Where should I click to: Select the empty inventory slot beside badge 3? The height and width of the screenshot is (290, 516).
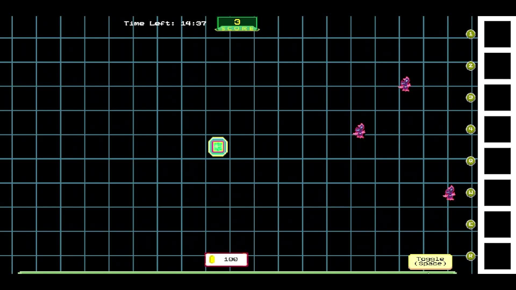coord(497,97)
